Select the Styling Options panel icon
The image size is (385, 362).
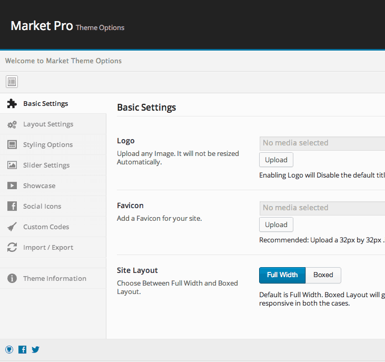(x=12, y=145)
